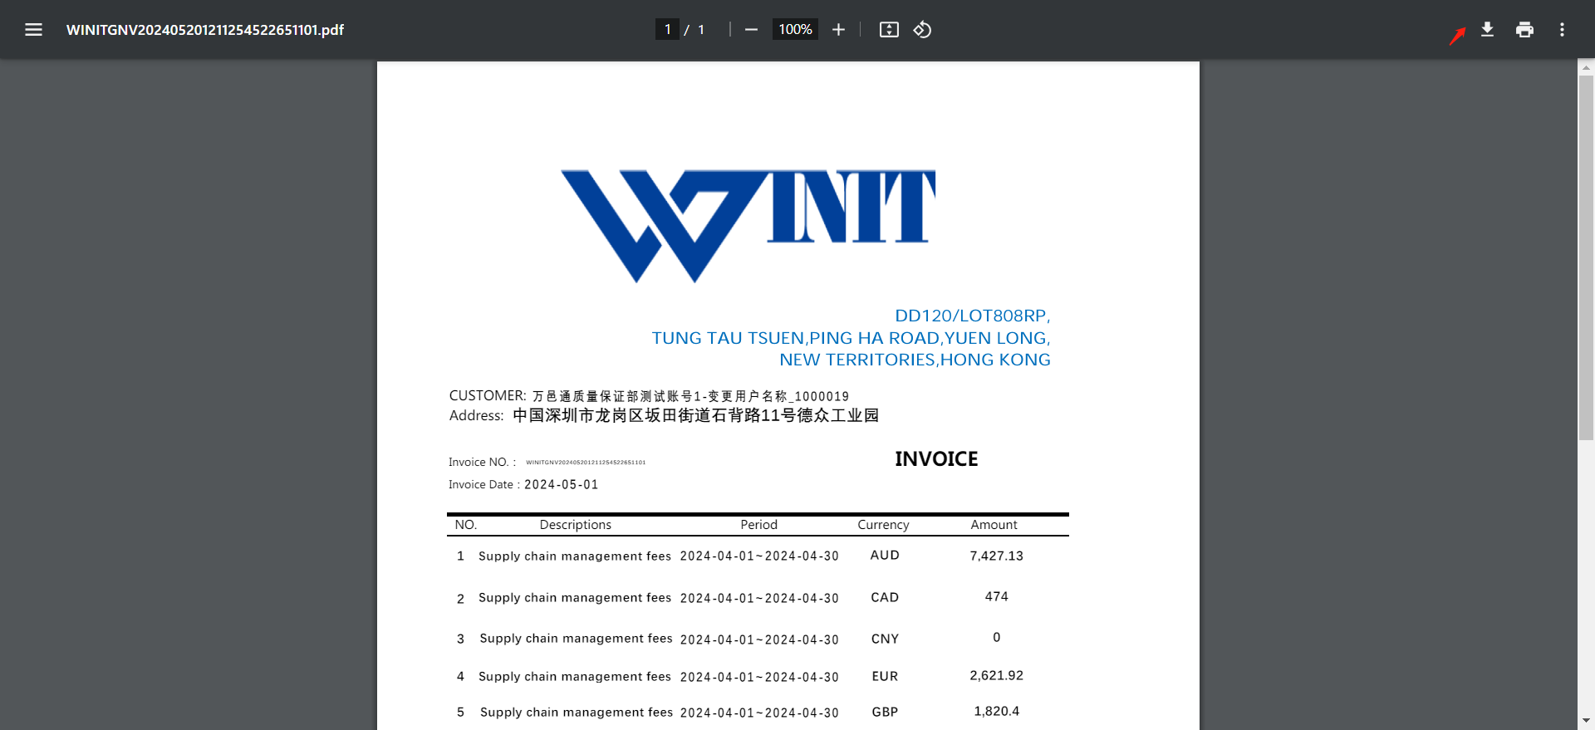Screen dimensions: 1595x730
Task: Click the Amount column header
Action: [x=994, y=525]
